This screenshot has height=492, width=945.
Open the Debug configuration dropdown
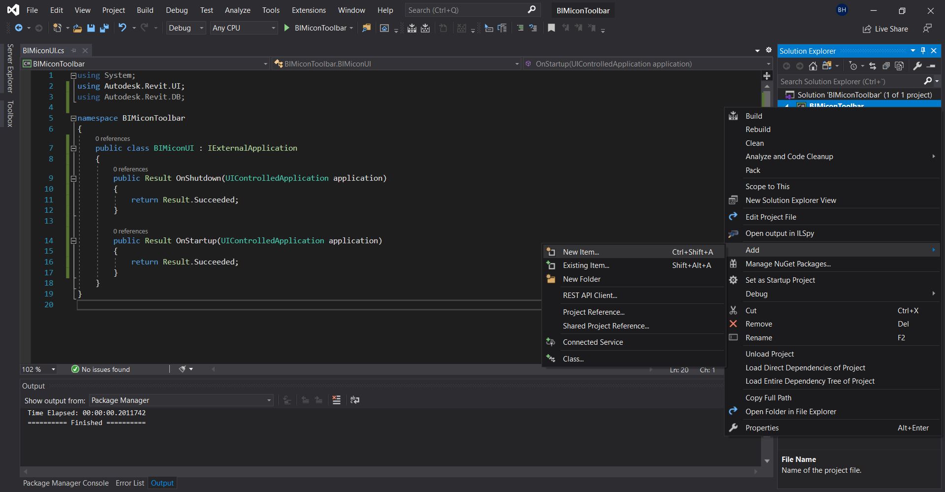(x=185, y=28)
